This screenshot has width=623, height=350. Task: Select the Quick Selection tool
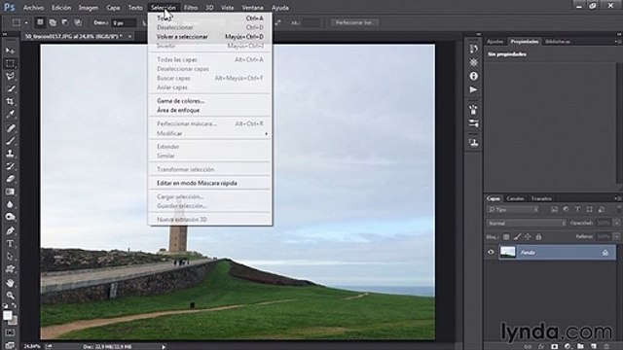[11, 88]
